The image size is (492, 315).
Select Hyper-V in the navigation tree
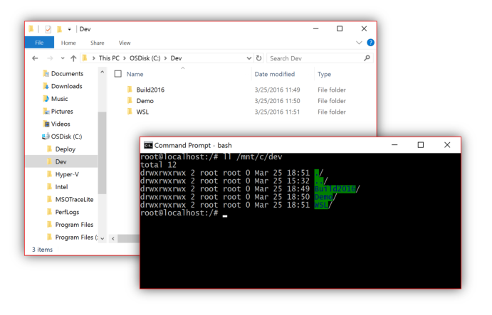coord(67,174)
